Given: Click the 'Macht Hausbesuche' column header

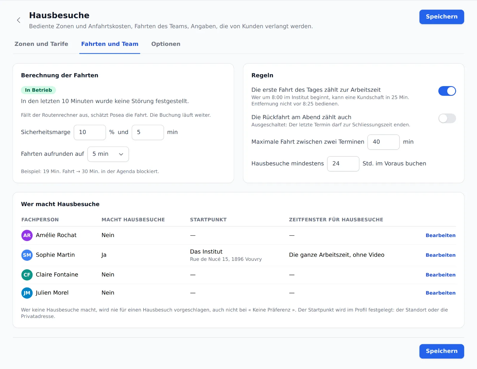Looking at the screenshot, I should (x=133, y=220).
